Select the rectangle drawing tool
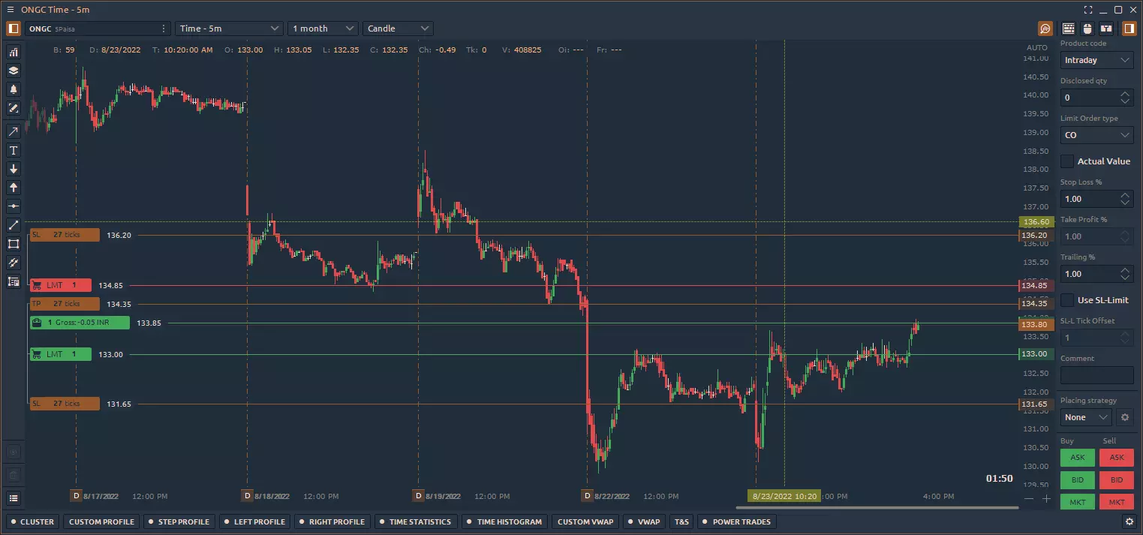This screenshot has width=1143, height=535. click(13, 244)
